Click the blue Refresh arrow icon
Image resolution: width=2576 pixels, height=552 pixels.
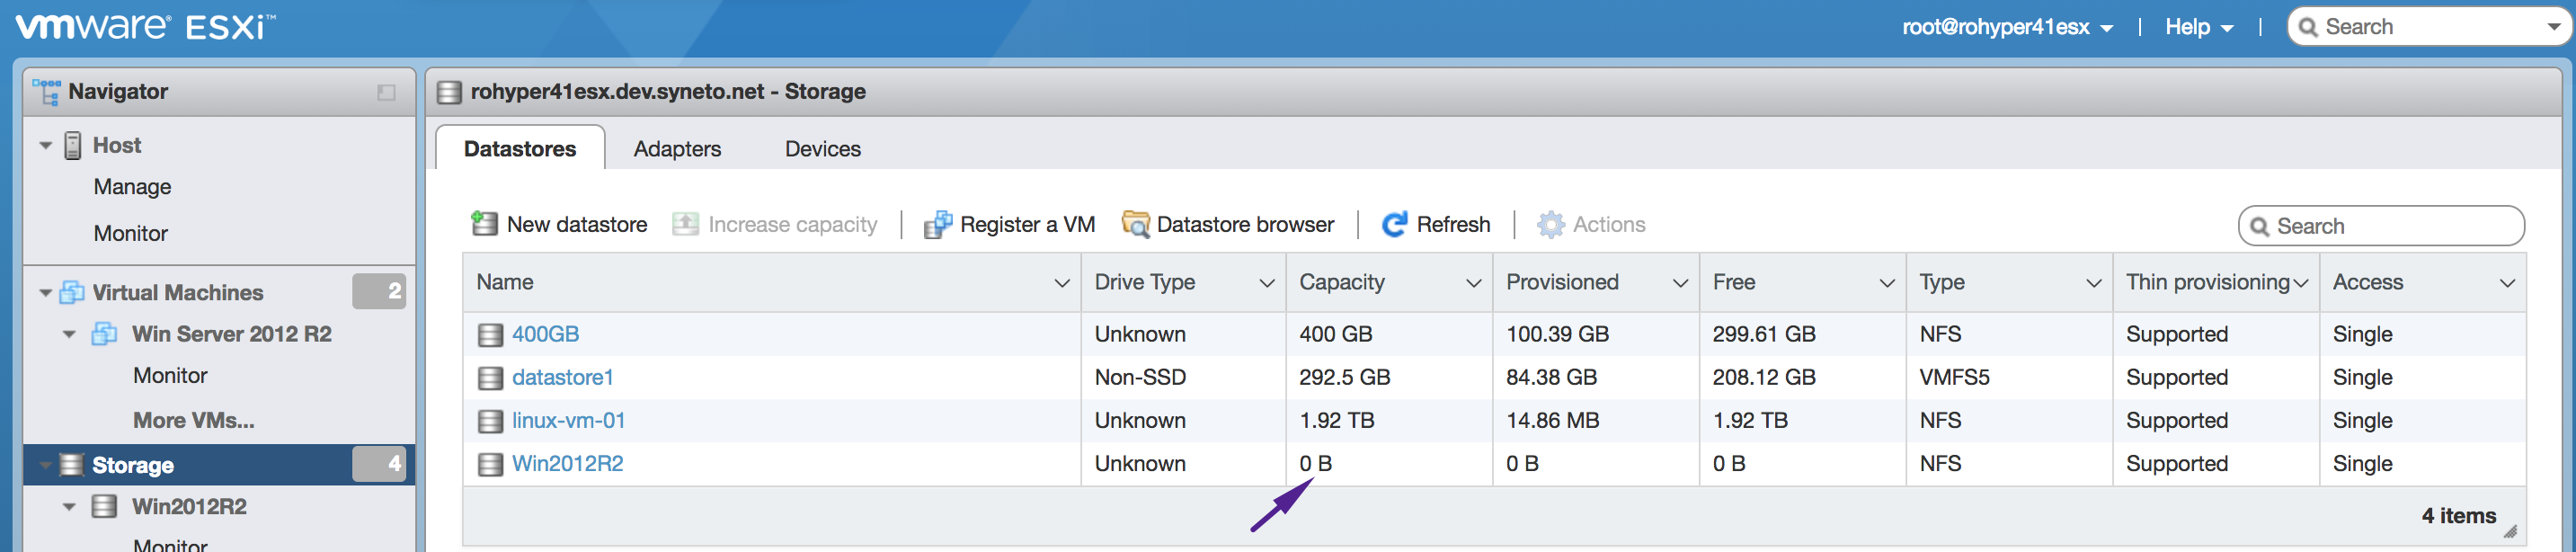coord(1394,224)
